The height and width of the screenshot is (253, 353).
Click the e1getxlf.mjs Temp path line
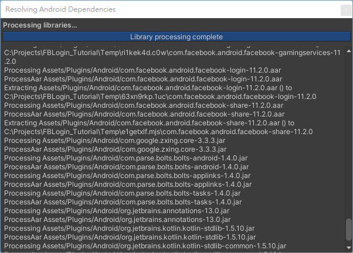pyautogui.click(x=158, y=132)
